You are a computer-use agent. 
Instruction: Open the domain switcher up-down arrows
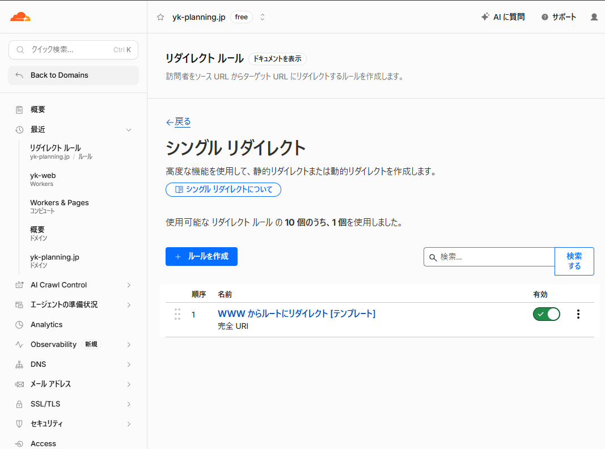(263, 17)
